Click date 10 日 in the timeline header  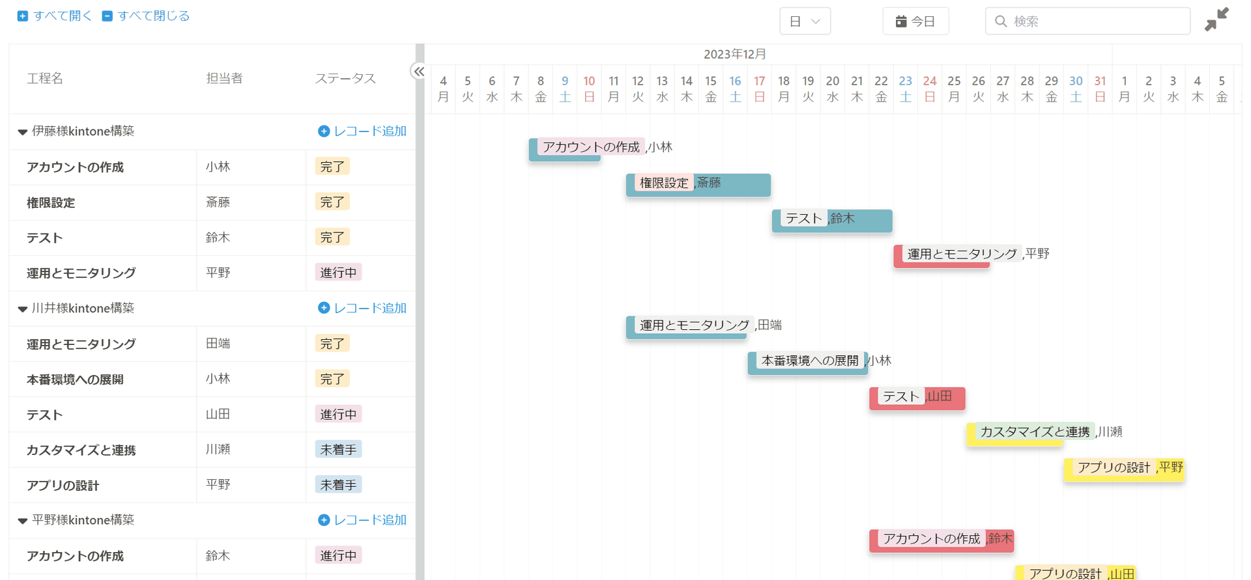point(589,89)
